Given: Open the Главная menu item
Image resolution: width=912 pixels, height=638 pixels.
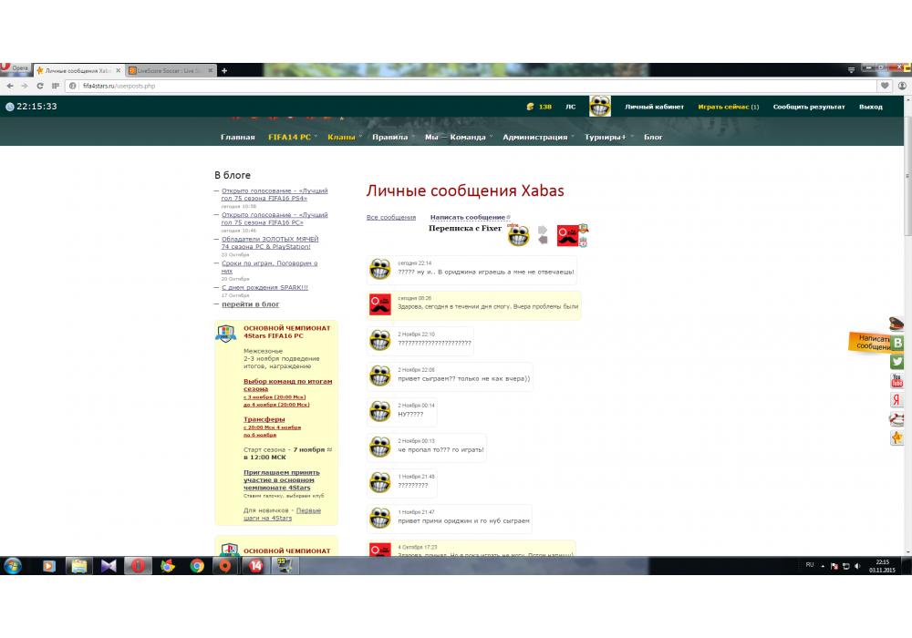Looking at the screenshot, I should click(237, 137).
